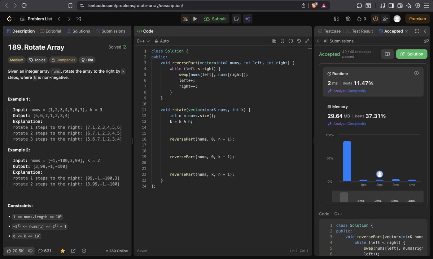Open Analyze Complexity under Runtime
433x259 pixels.
pos(347,91)
